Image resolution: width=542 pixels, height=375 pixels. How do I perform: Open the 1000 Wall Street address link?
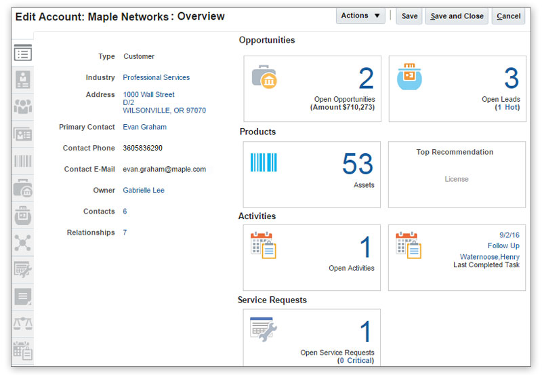(x=148, y=95)
